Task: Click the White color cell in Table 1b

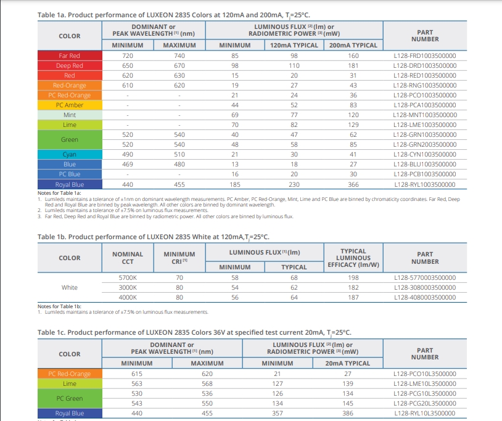Action: [x=70, y=288]
